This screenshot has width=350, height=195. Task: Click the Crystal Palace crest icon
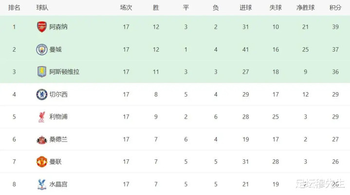[x=42, y=184]
